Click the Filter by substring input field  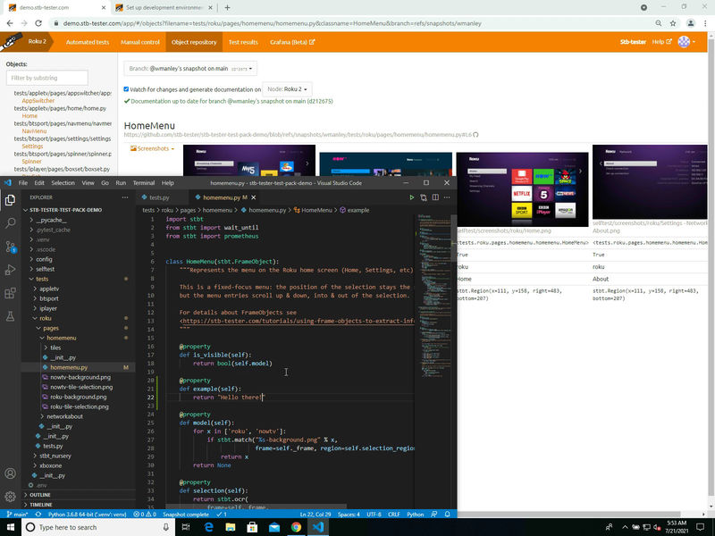[x=58, y=79]
